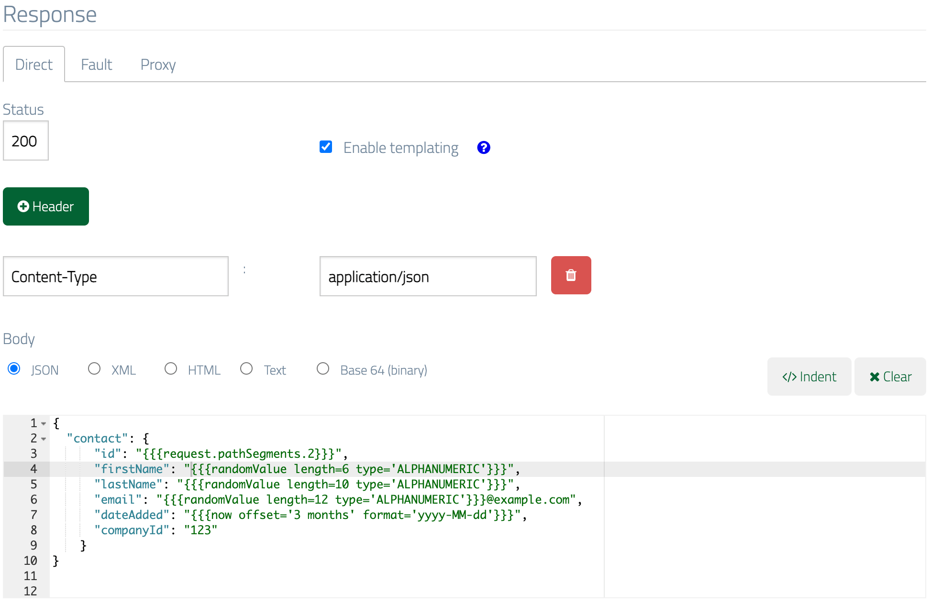Click the Status code input field
The image size is (931, 604).
click(x=25, y=140)
